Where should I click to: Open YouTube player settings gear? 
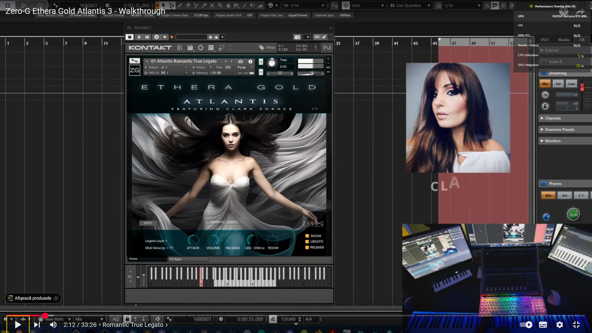click(560, 325)
